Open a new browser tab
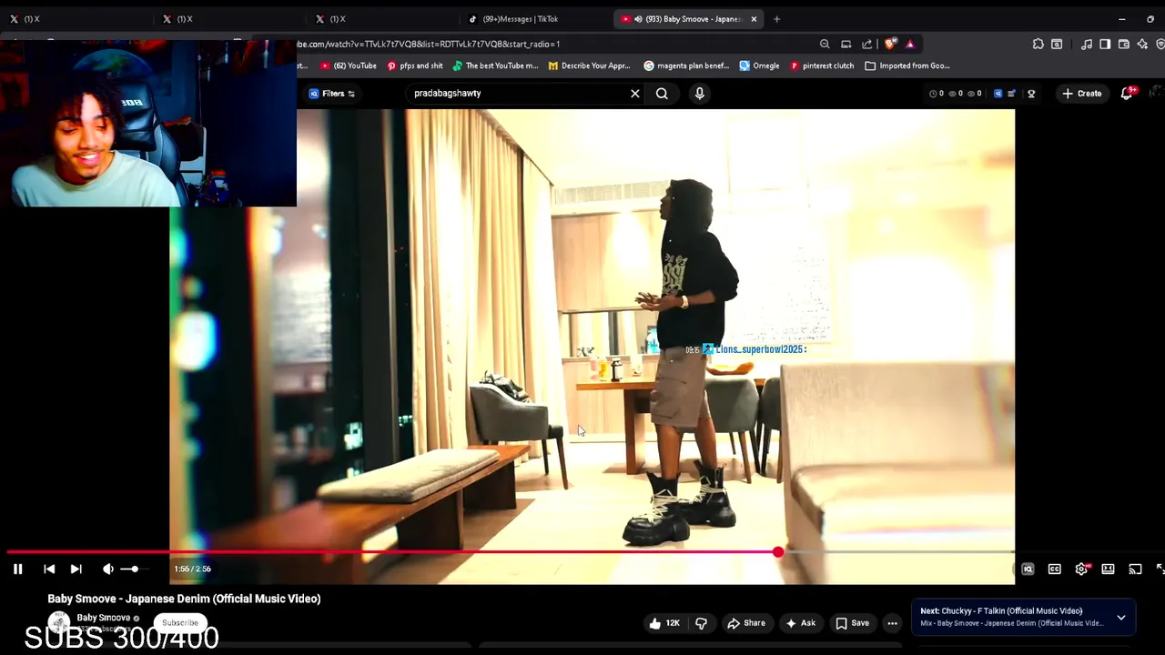This screenshot has height=655, width=1165. (776, 19)
